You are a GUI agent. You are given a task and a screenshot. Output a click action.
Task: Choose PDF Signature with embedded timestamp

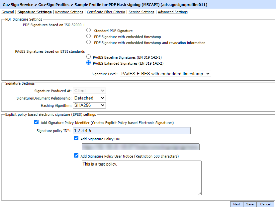click(x=88, y=36)
